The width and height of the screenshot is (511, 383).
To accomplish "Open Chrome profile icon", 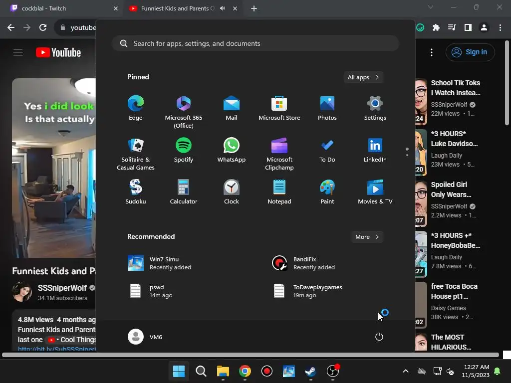I will 484,27.
